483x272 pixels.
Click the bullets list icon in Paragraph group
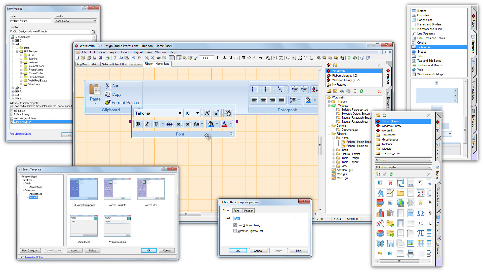[255, 89]
